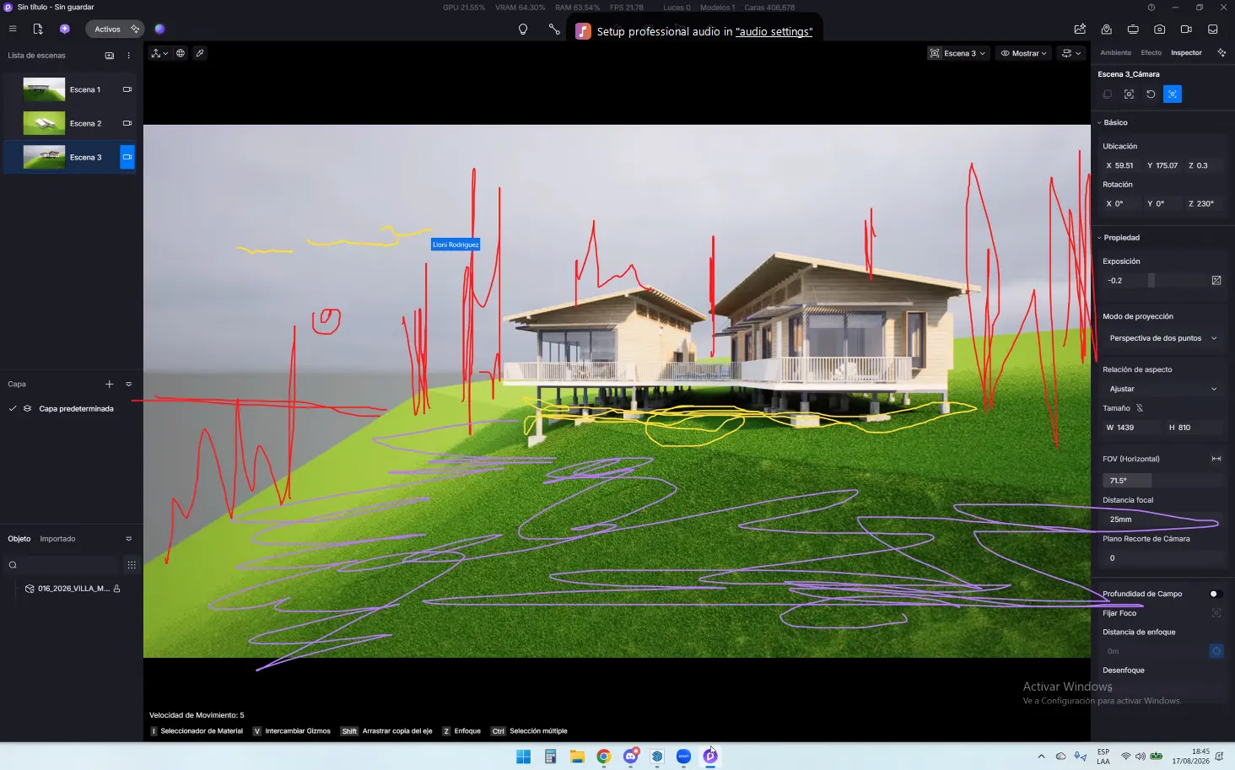This screenshot has height=770, width=1235.
Task: Click the import file icon
Action: coord(38,29)
